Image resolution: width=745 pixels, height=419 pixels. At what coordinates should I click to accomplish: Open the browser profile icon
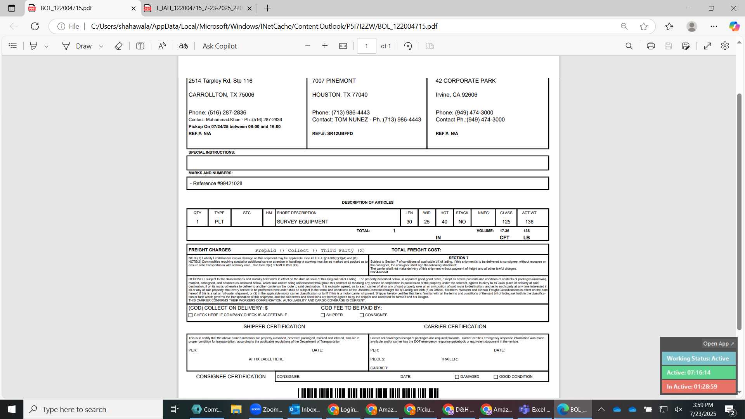tap(691, 26)
